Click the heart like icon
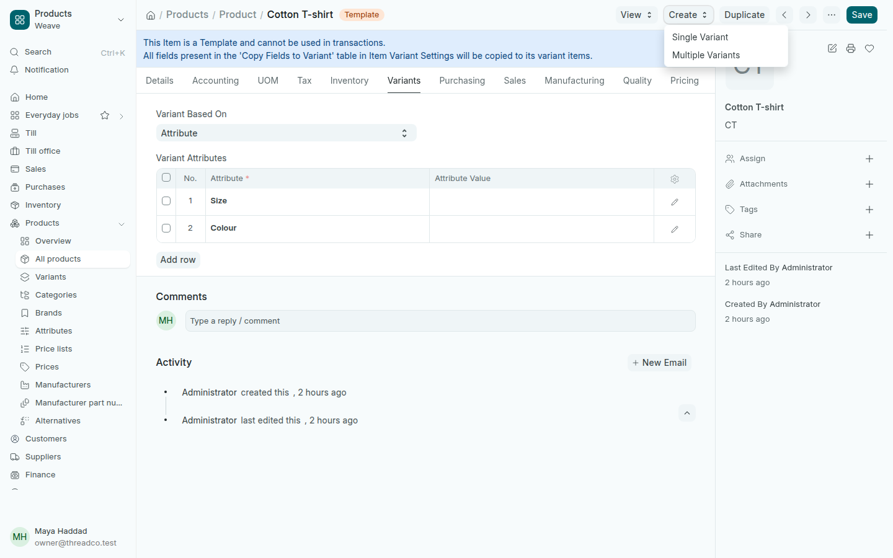893x558 pixels. 869,48
